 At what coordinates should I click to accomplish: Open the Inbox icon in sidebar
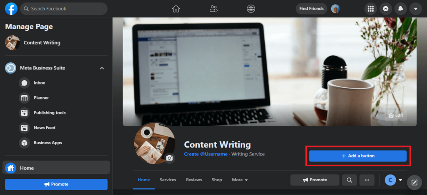[24, 83]
